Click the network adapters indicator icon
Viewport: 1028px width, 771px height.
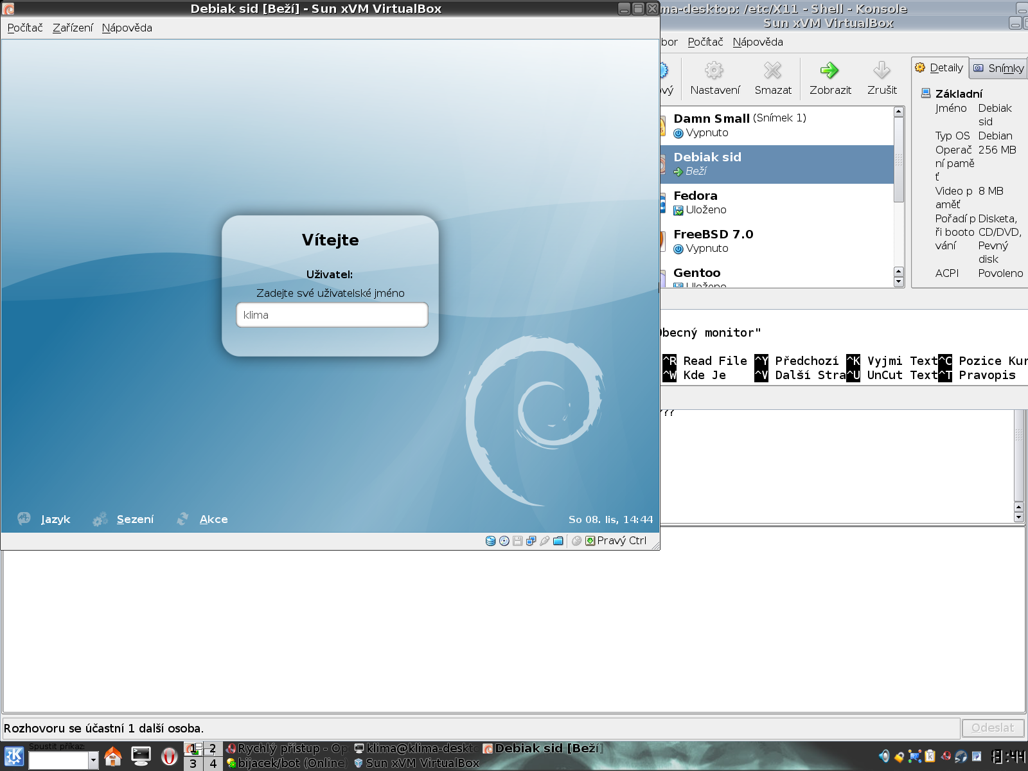(531, 541)
